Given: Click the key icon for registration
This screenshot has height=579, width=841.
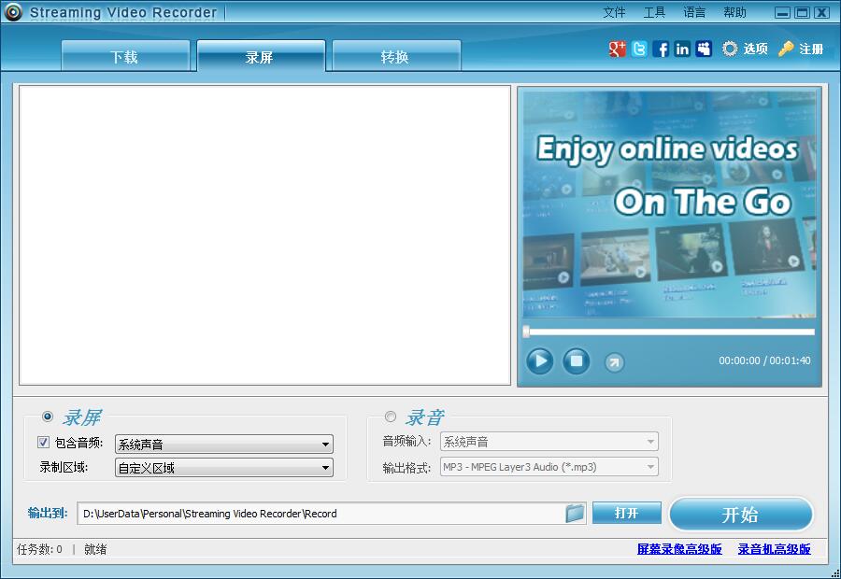Looking at the screenshot, I should coord(786,49).
